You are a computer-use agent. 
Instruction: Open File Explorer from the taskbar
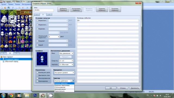[27, 95]
